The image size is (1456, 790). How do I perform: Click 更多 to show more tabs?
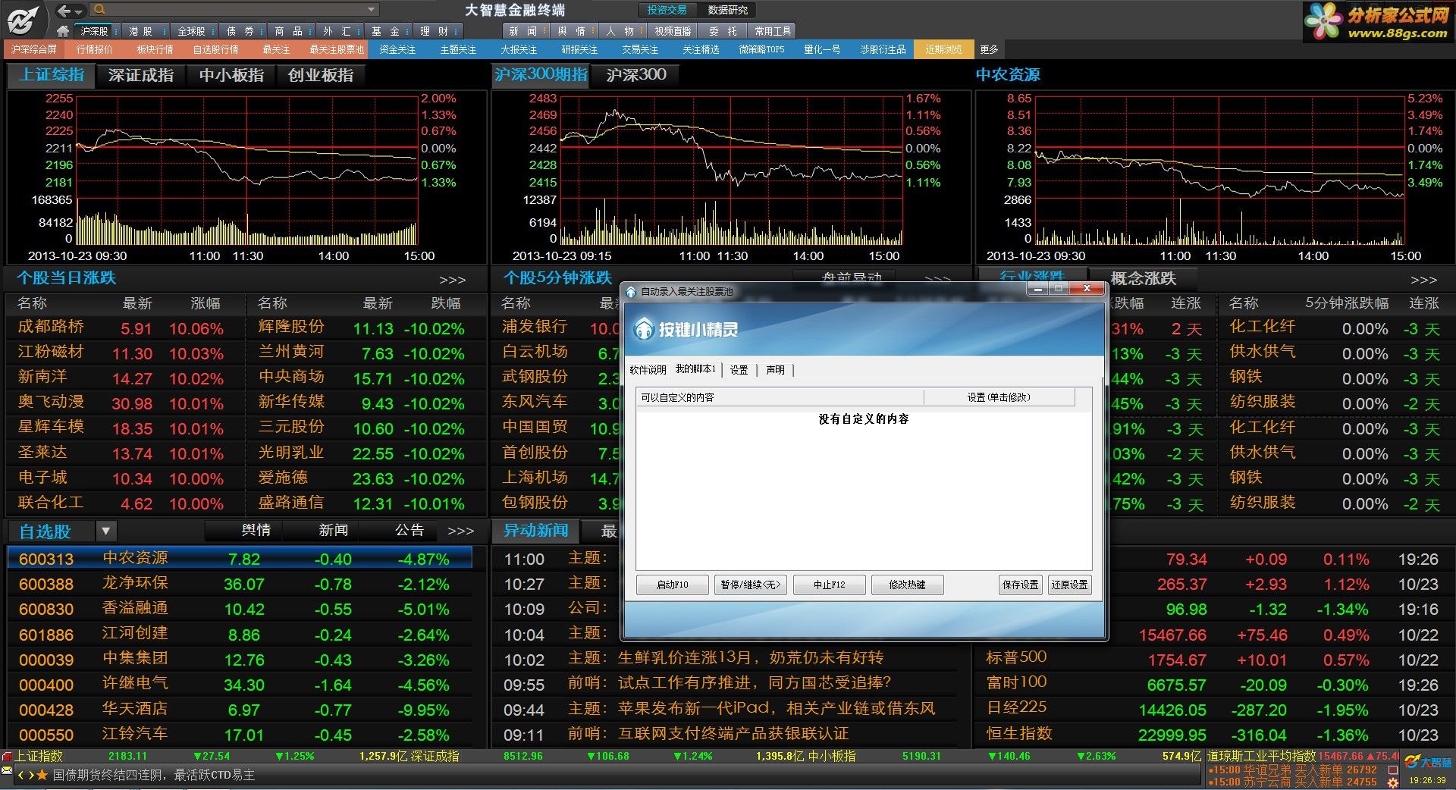[989, 49]
